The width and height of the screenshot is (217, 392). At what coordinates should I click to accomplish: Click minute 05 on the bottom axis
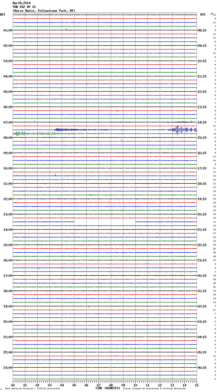point(74,385)
